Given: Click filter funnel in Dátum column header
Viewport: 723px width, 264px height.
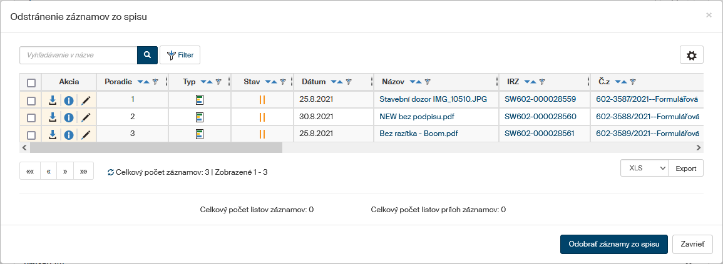Looking at the screenshot, I should click(349, 82).
